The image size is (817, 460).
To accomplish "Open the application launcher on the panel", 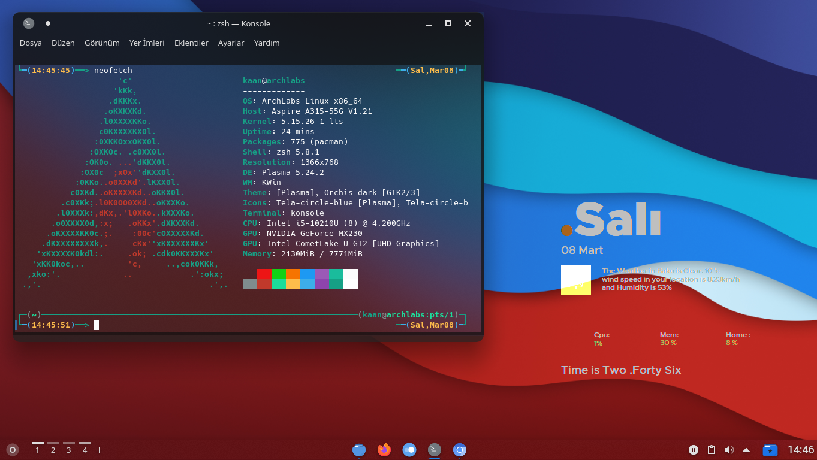I will (13, 450).
